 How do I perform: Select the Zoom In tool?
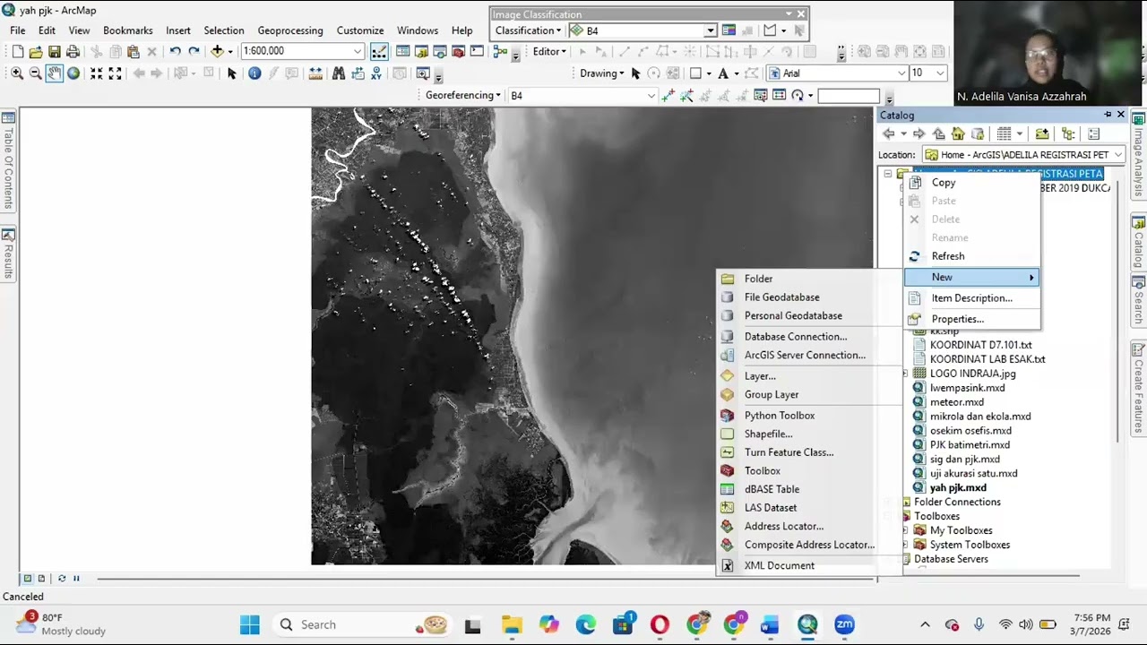16,73
